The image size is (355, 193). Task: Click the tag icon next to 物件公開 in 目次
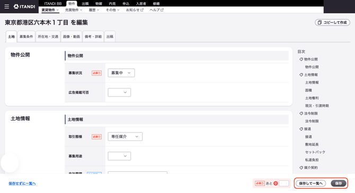click(x=301, y=59)
